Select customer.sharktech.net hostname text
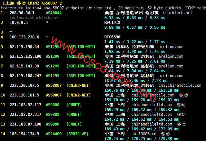 pyautogui.click(x=34, y=18)
